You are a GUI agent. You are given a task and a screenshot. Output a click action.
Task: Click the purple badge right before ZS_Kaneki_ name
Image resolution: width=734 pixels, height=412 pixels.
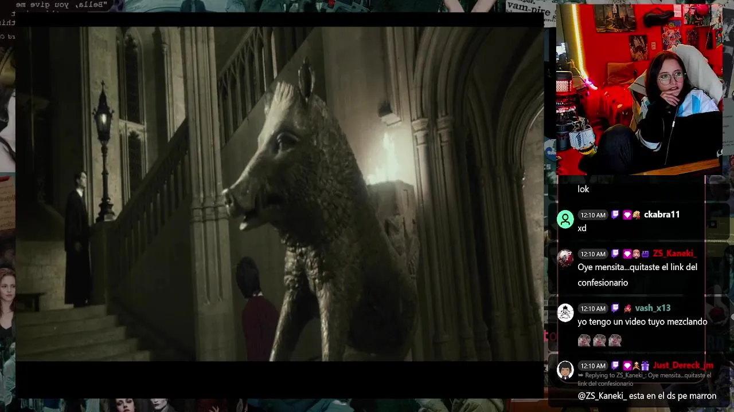645,254
